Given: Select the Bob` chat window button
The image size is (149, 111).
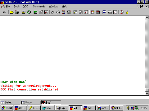Looking at the screenshot, I should tap(51, 102).
